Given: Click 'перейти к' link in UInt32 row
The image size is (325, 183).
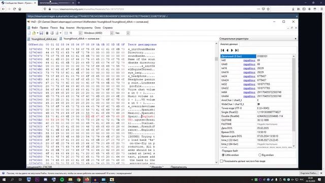Looking at the screenshot, I should point(249,88).
